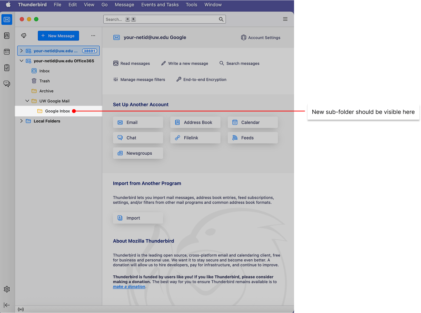Viewport: 421px width, 313px height.
Task: Switch to the Calendar space
Action: point(6,52)
